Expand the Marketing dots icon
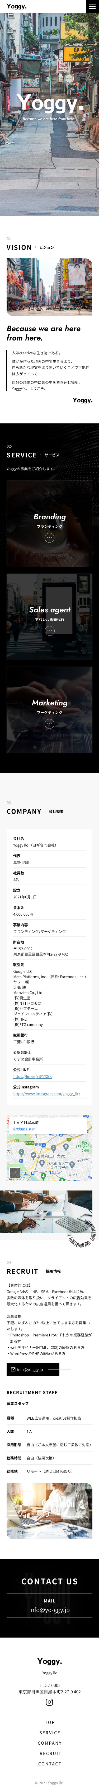Screen dimensions: 99x1788 [x=50, y=724]
